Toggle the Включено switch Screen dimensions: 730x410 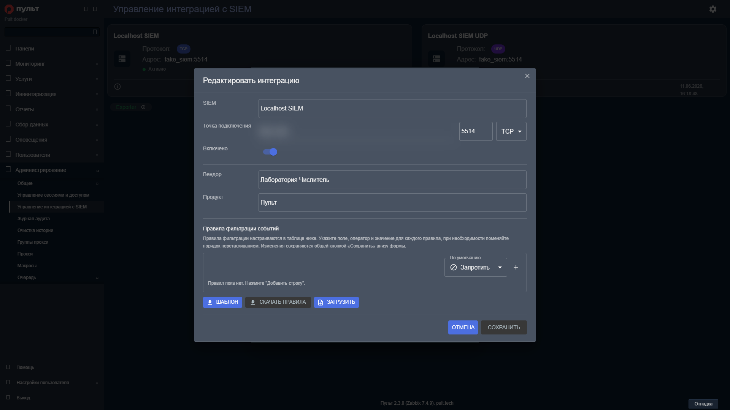coord(270,152)
